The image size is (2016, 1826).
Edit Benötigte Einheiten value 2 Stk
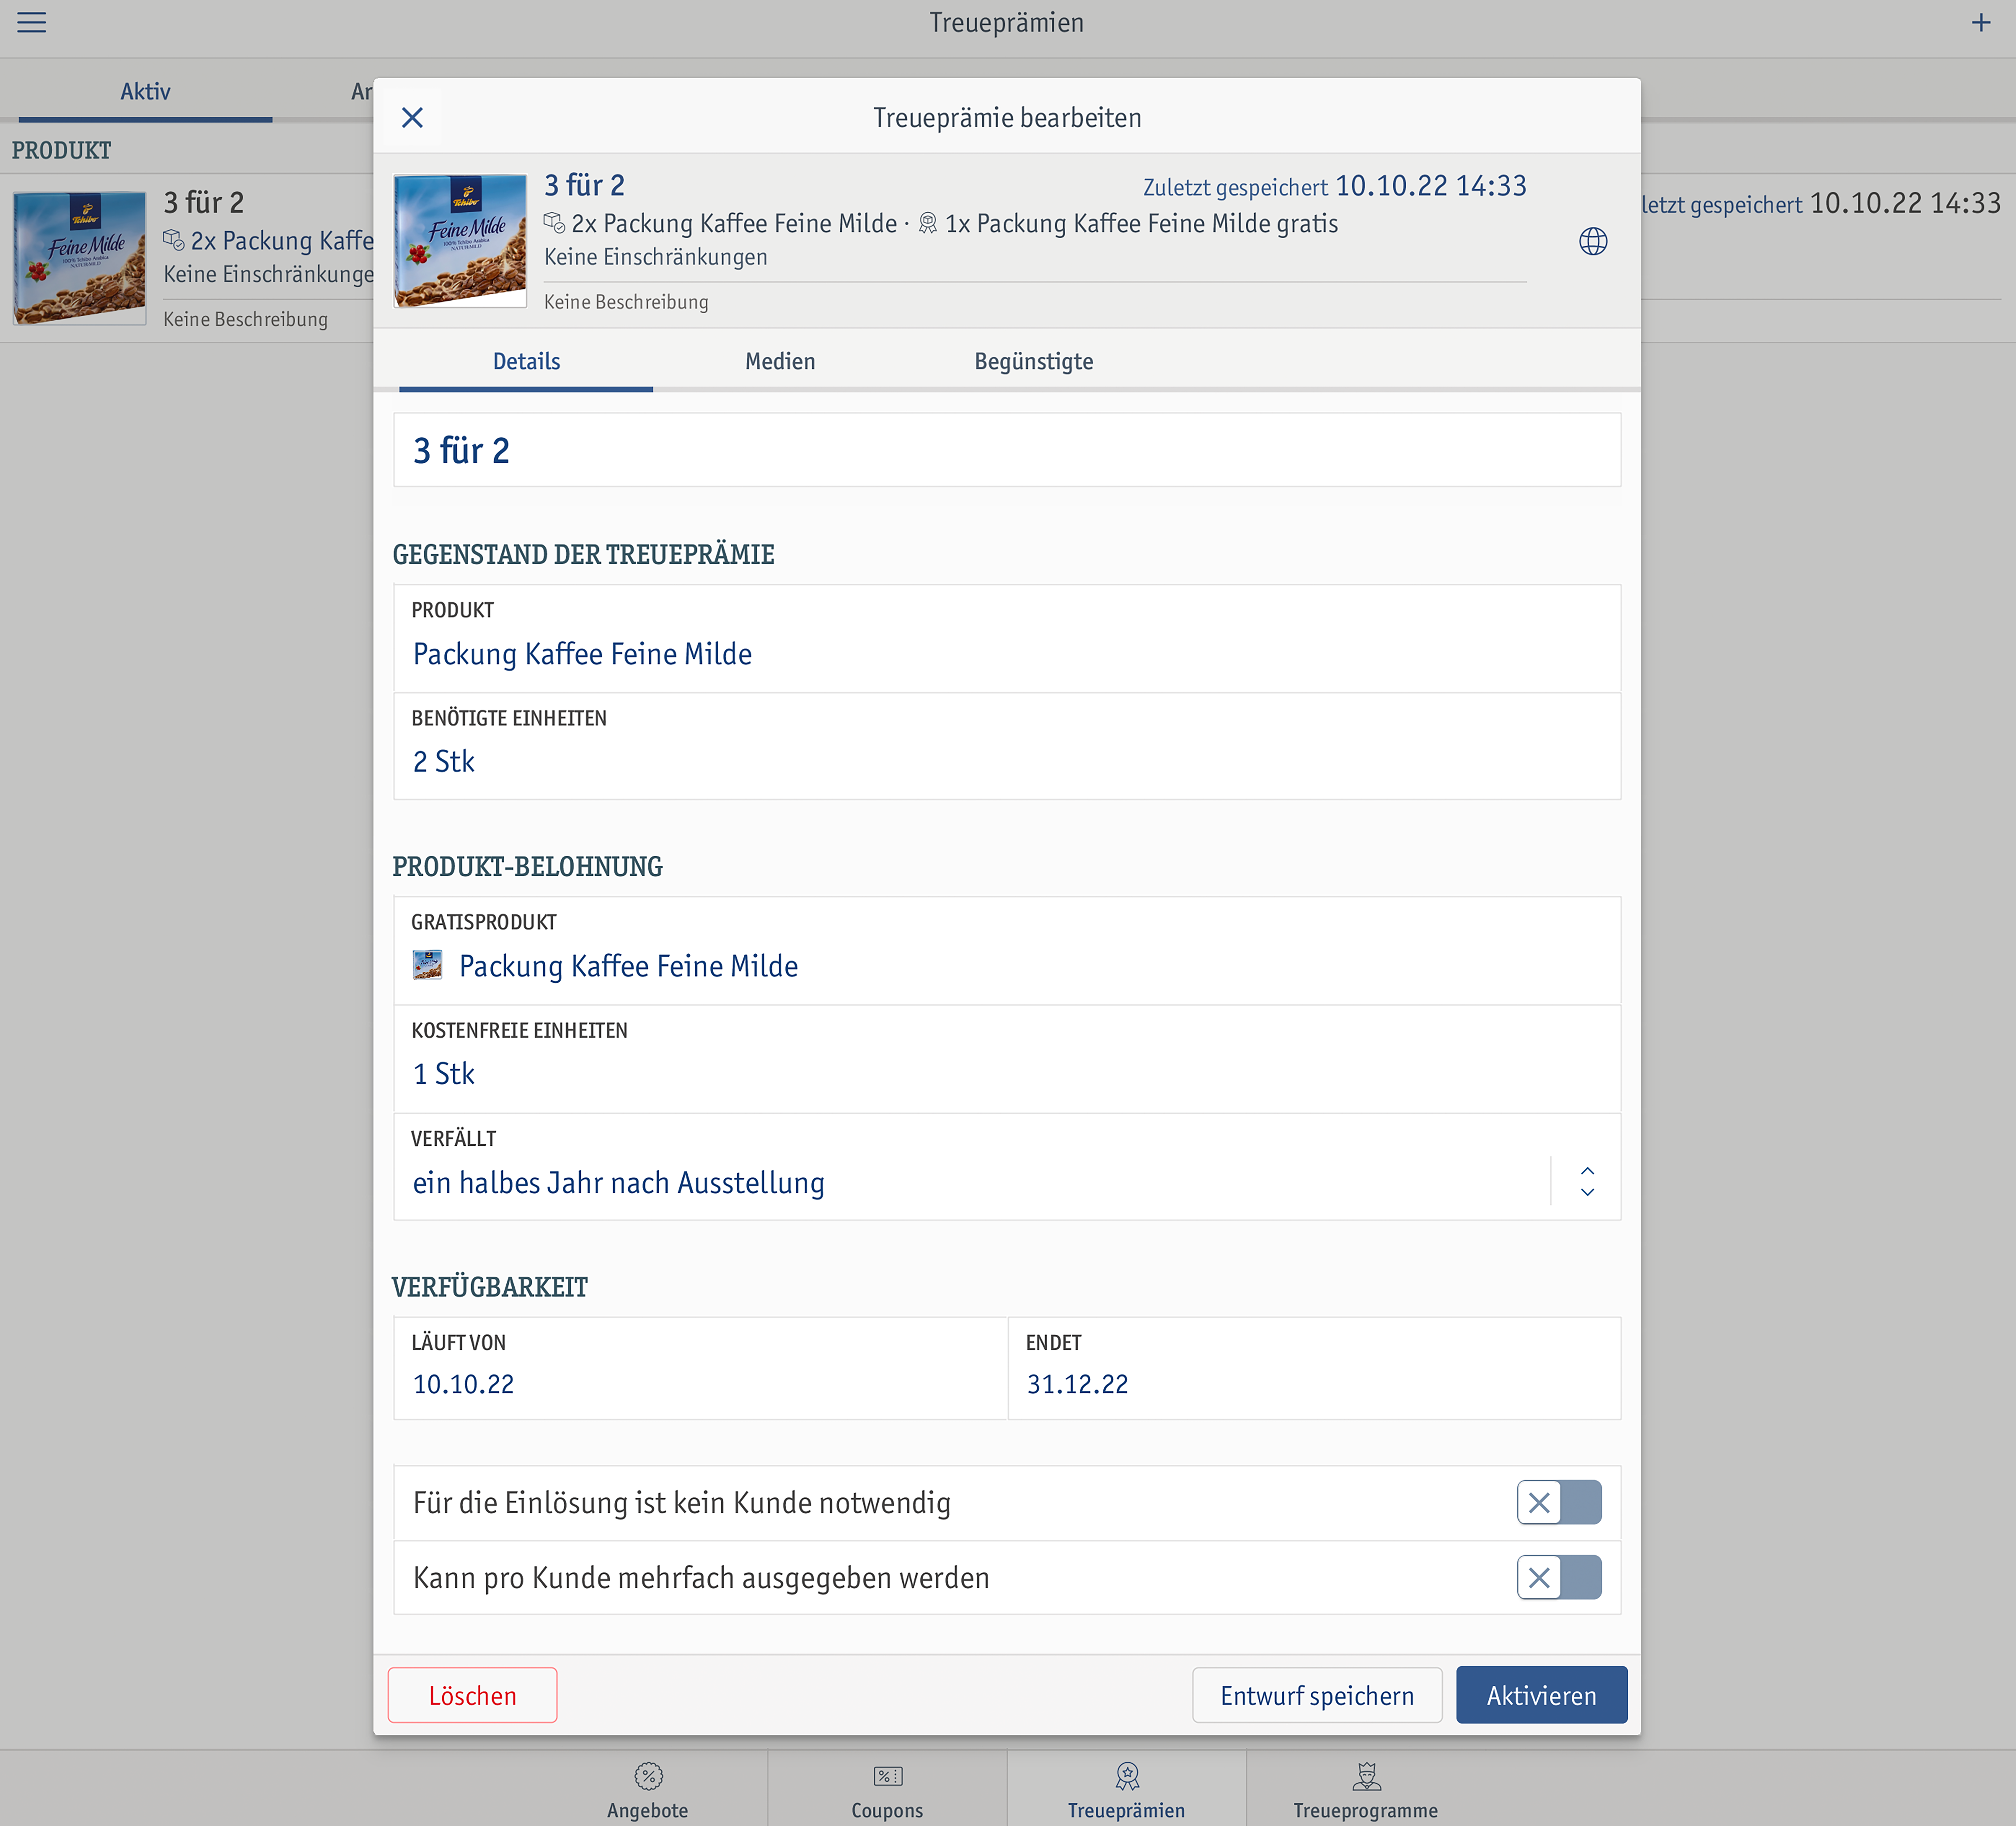(x=1007, y=746)
